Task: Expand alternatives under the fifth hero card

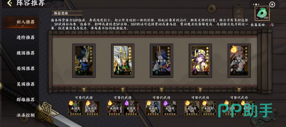Action: click(x=239, y=89)
